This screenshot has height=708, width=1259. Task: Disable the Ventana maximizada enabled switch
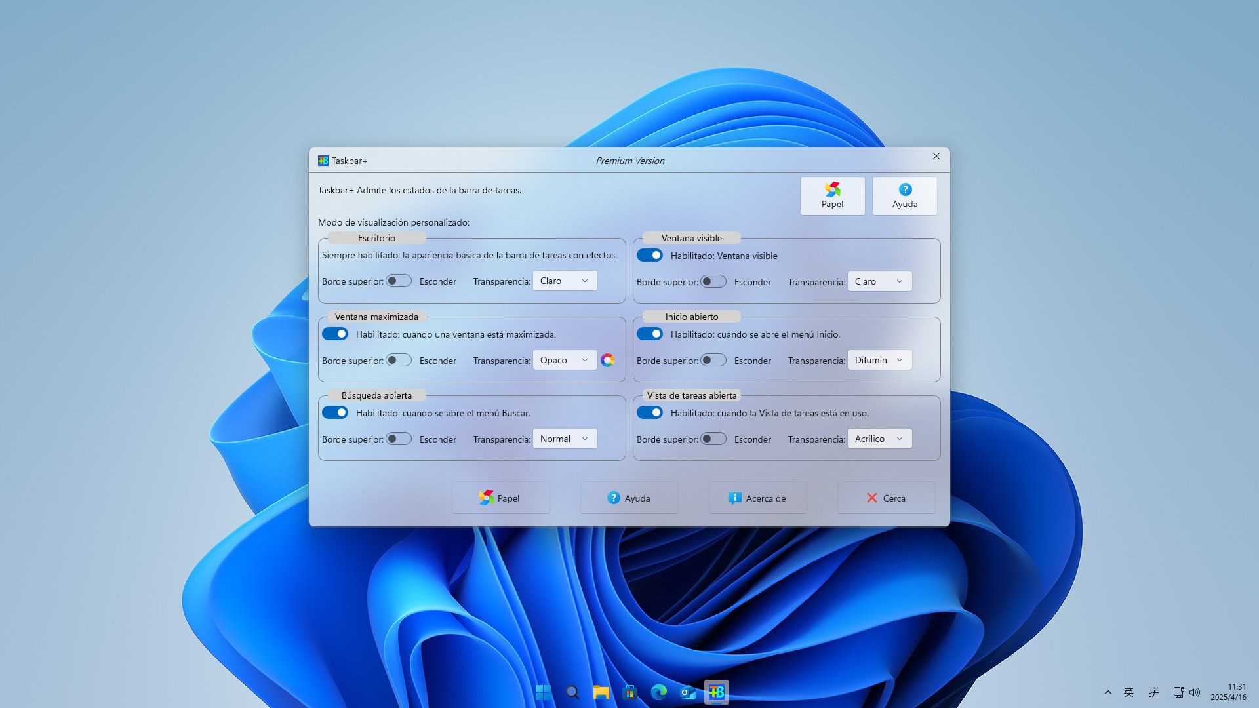pos(335,334)
